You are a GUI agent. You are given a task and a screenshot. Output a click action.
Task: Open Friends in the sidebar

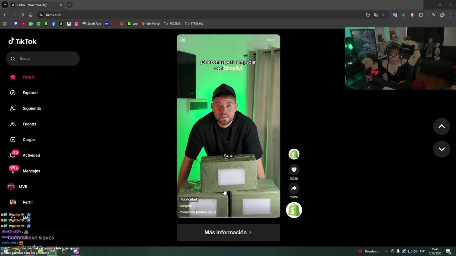coord(29,124)
